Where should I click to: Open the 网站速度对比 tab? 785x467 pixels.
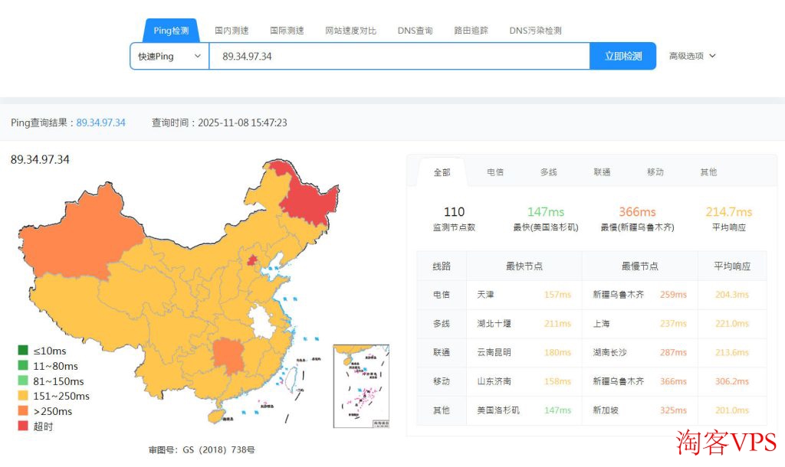(x=351, y=30)
